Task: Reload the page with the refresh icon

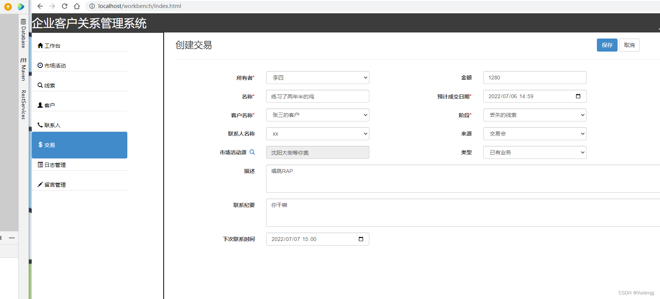Action: (x=65, y=6)
